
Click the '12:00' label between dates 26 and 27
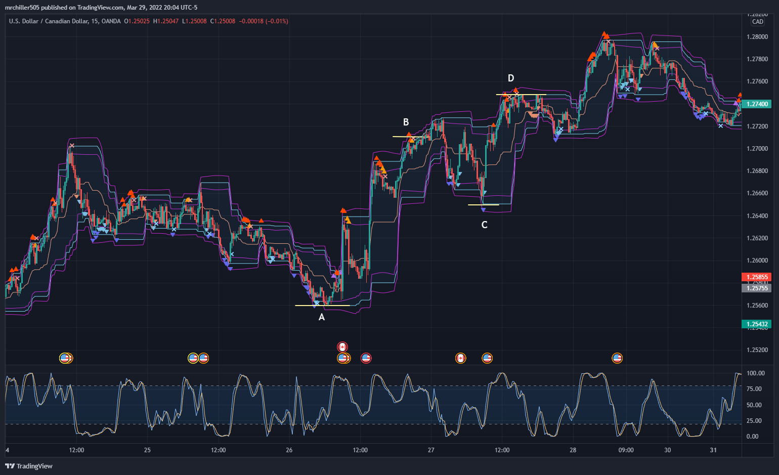[x=360, y=450]
